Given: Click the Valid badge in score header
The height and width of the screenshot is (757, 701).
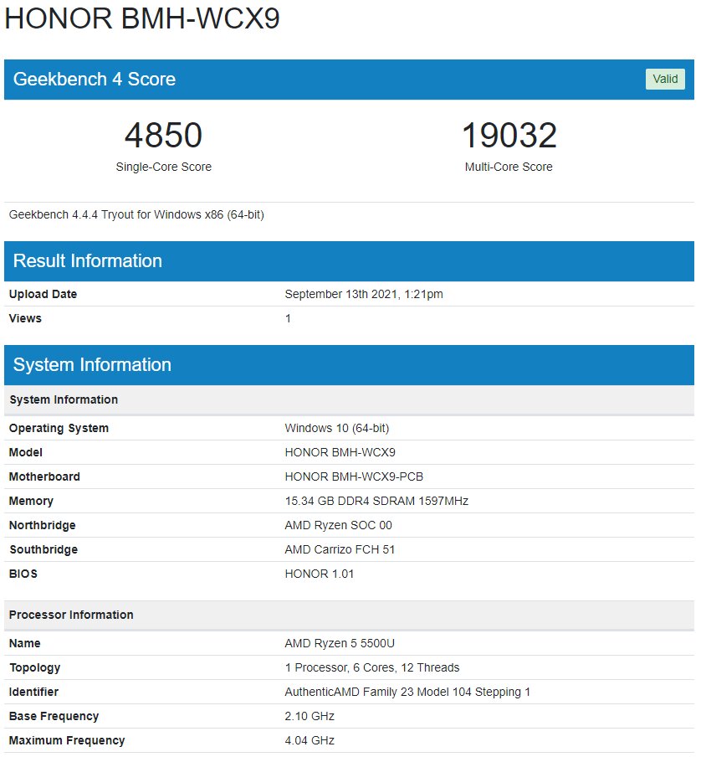Looking at the screenshot, I should tap(665, 80).
